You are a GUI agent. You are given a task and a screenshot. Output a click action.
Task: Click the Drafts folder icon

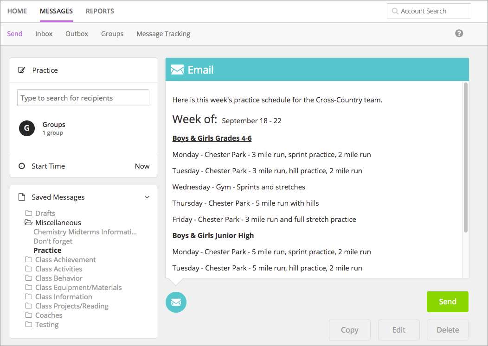pos(29,213)
